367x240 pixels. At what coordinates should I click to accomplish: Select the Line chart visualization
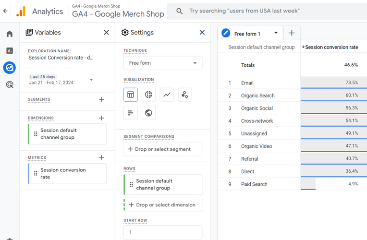click(x=167, y=95)
